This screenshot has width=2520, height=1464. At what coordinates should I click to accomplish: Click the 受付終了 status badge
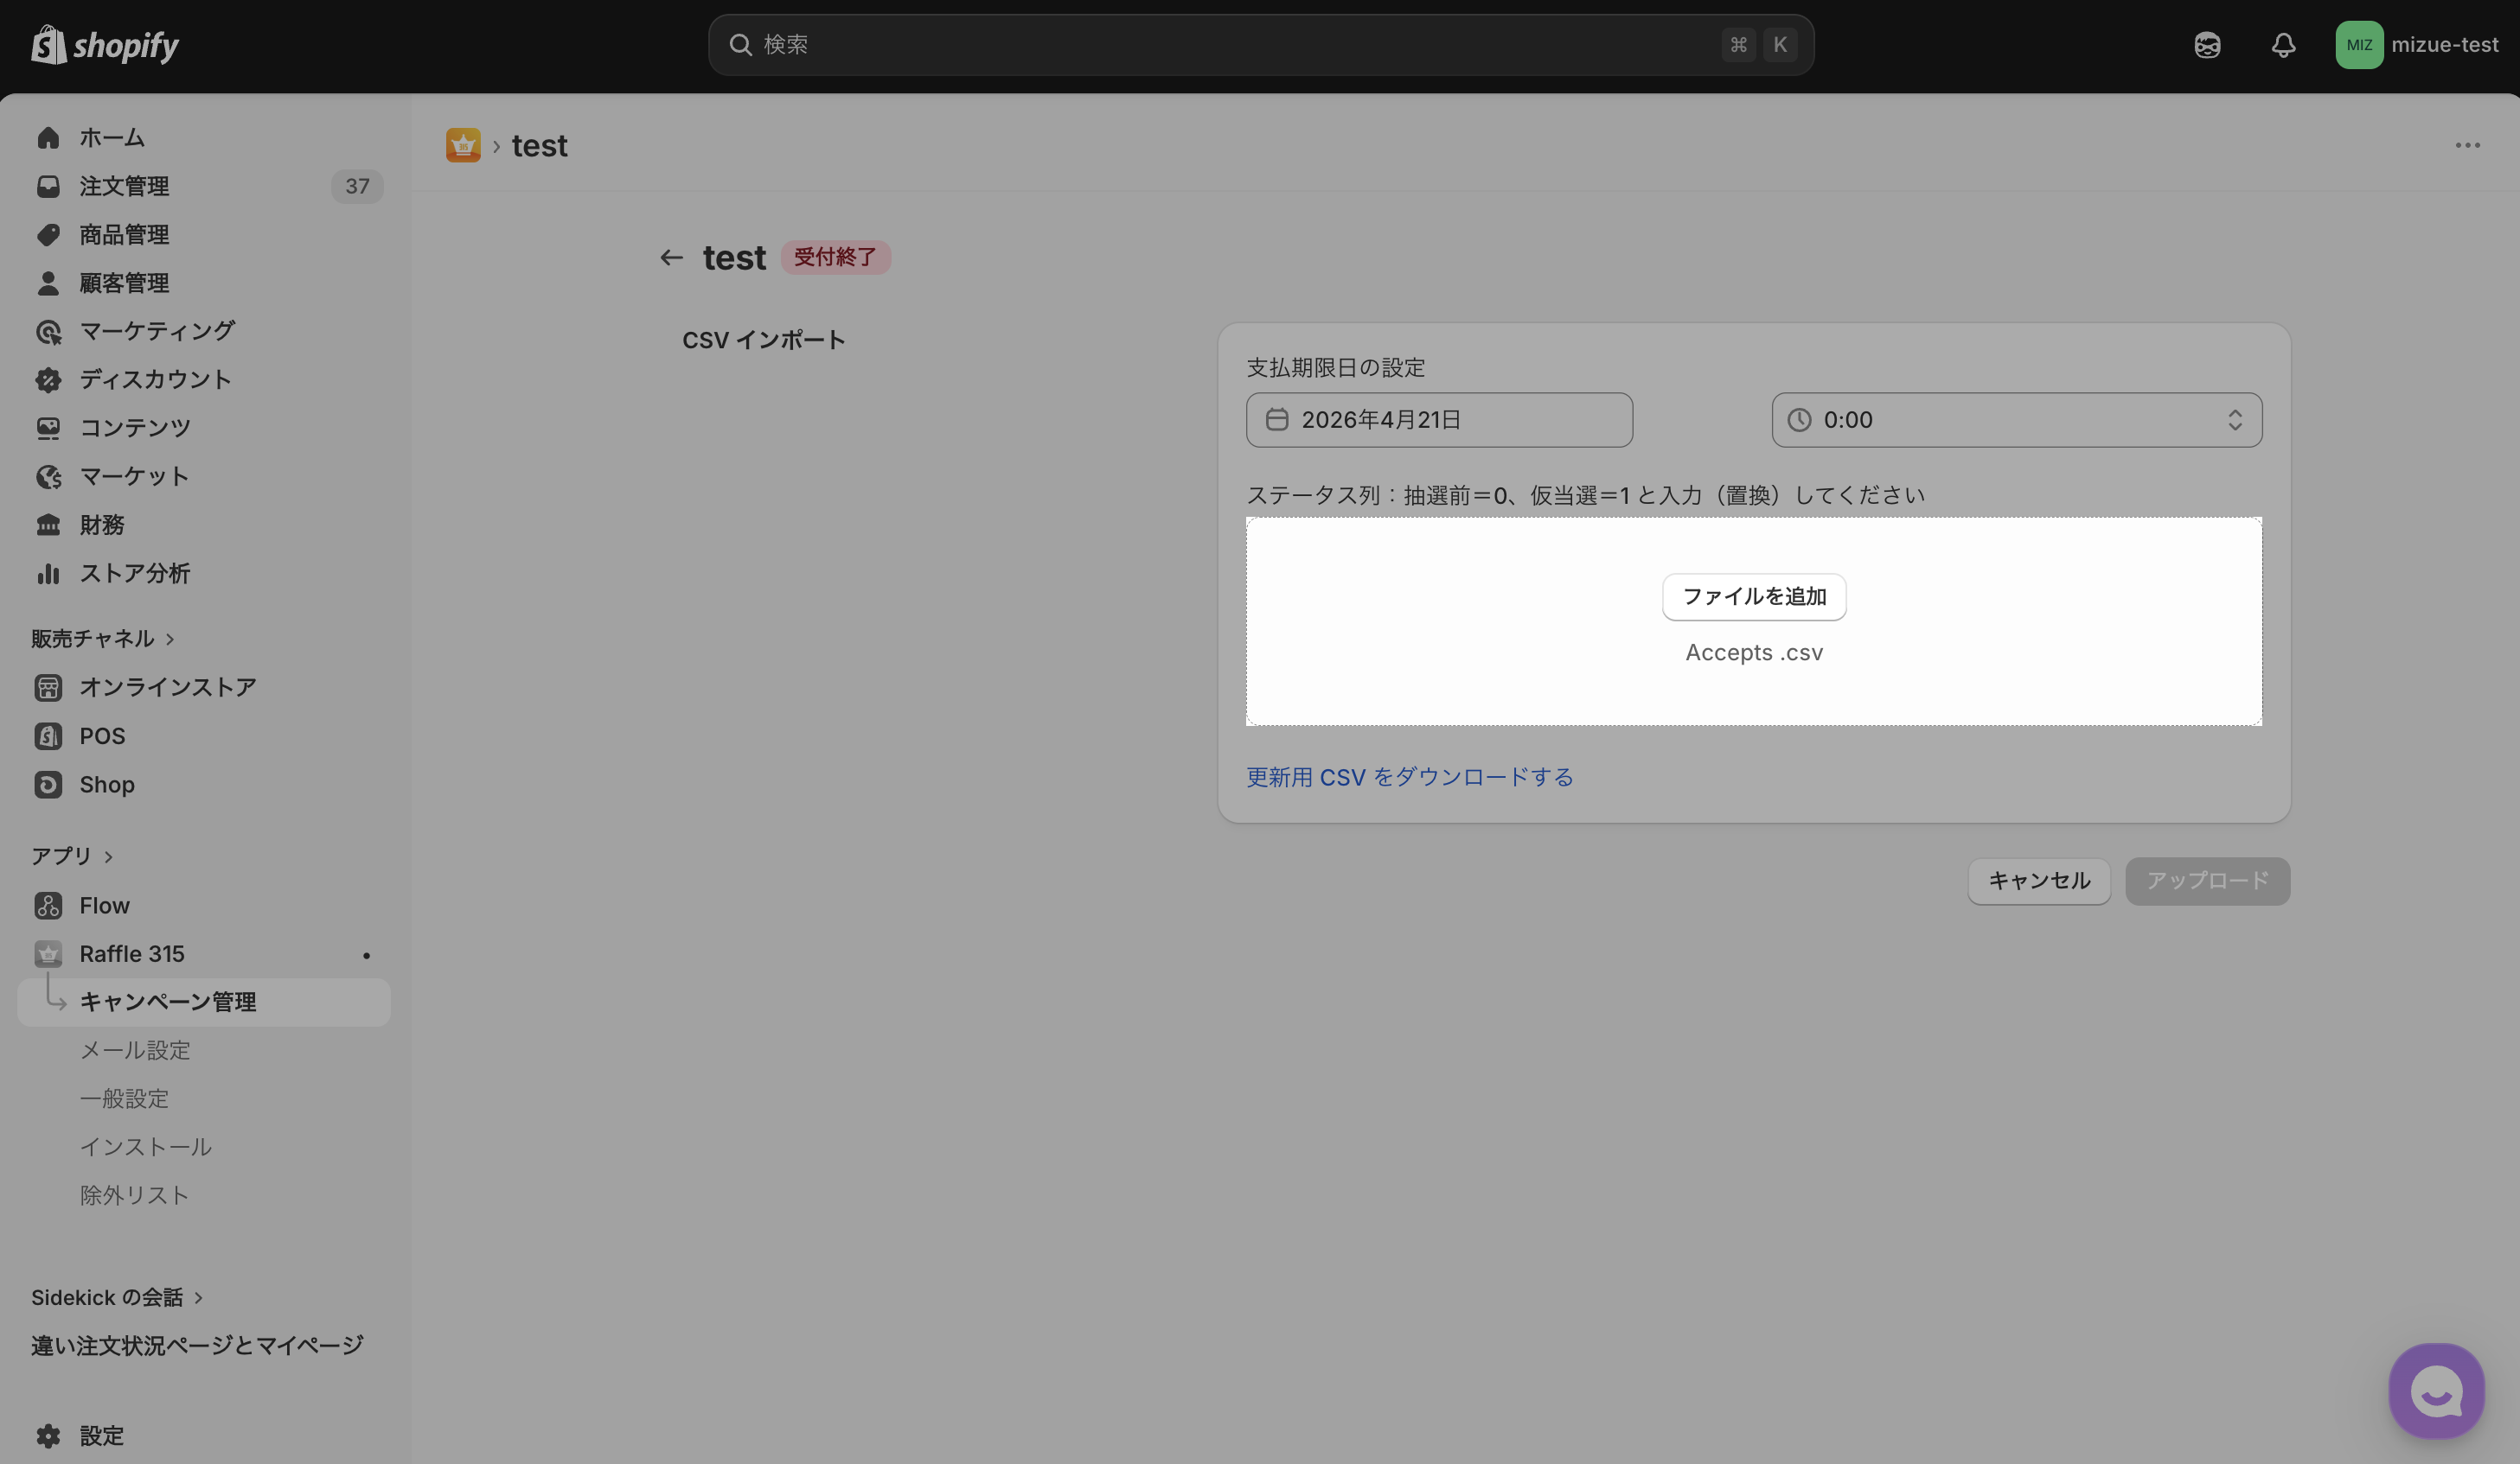[x=835, y=258]
